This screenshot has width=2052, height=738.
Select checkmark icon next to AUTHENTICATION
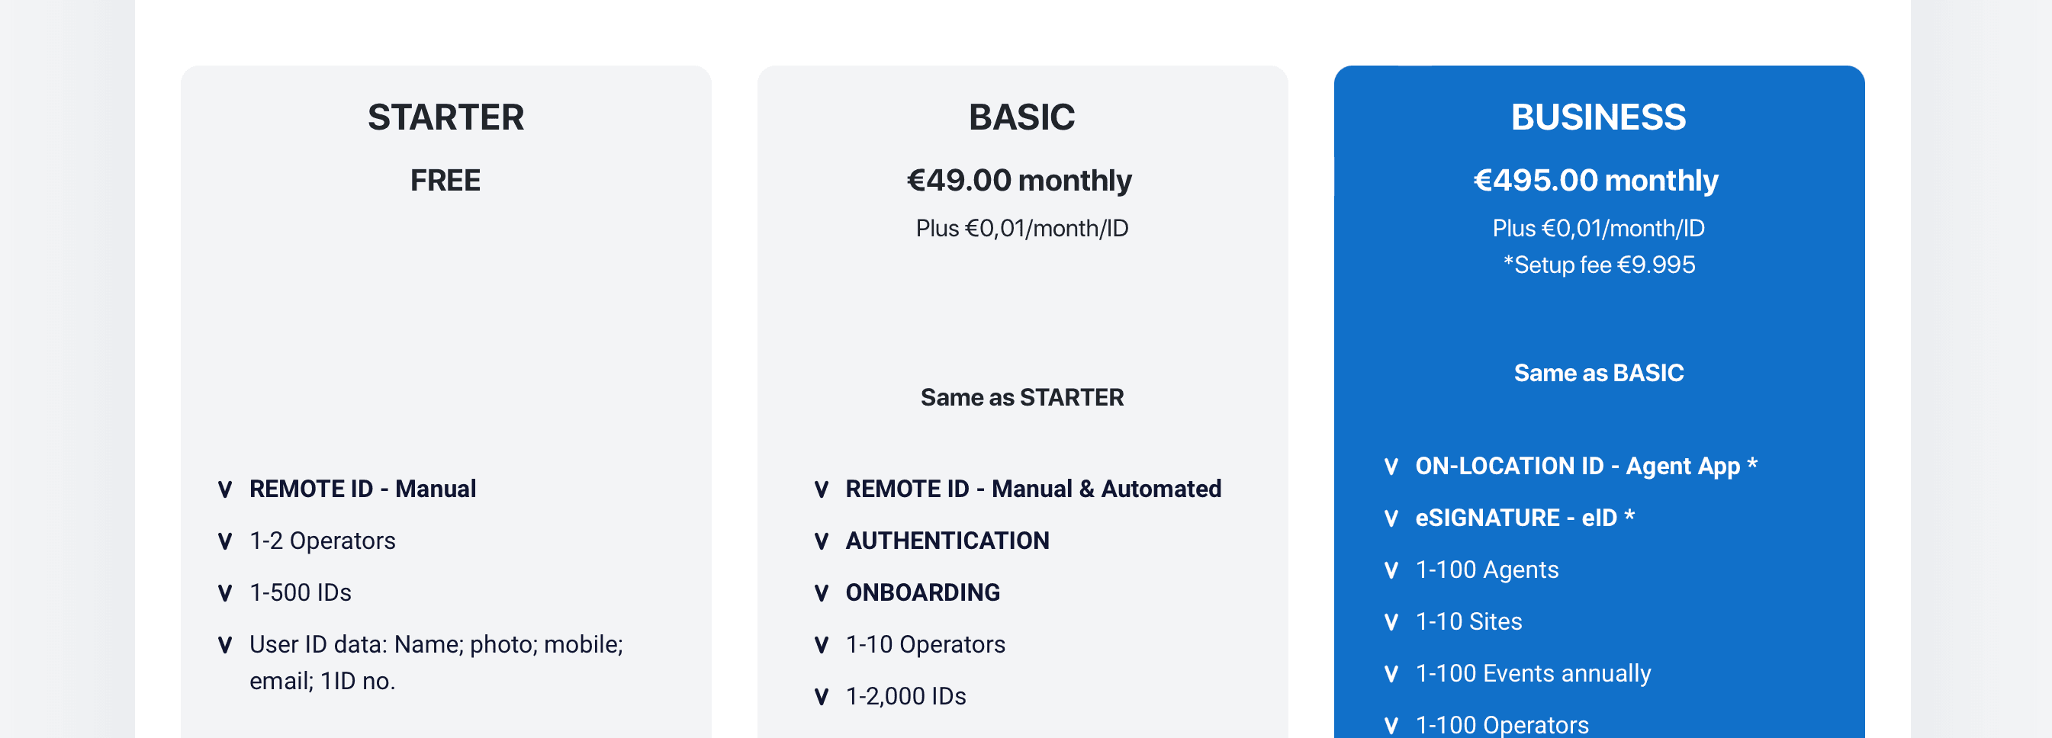(822, 541)
